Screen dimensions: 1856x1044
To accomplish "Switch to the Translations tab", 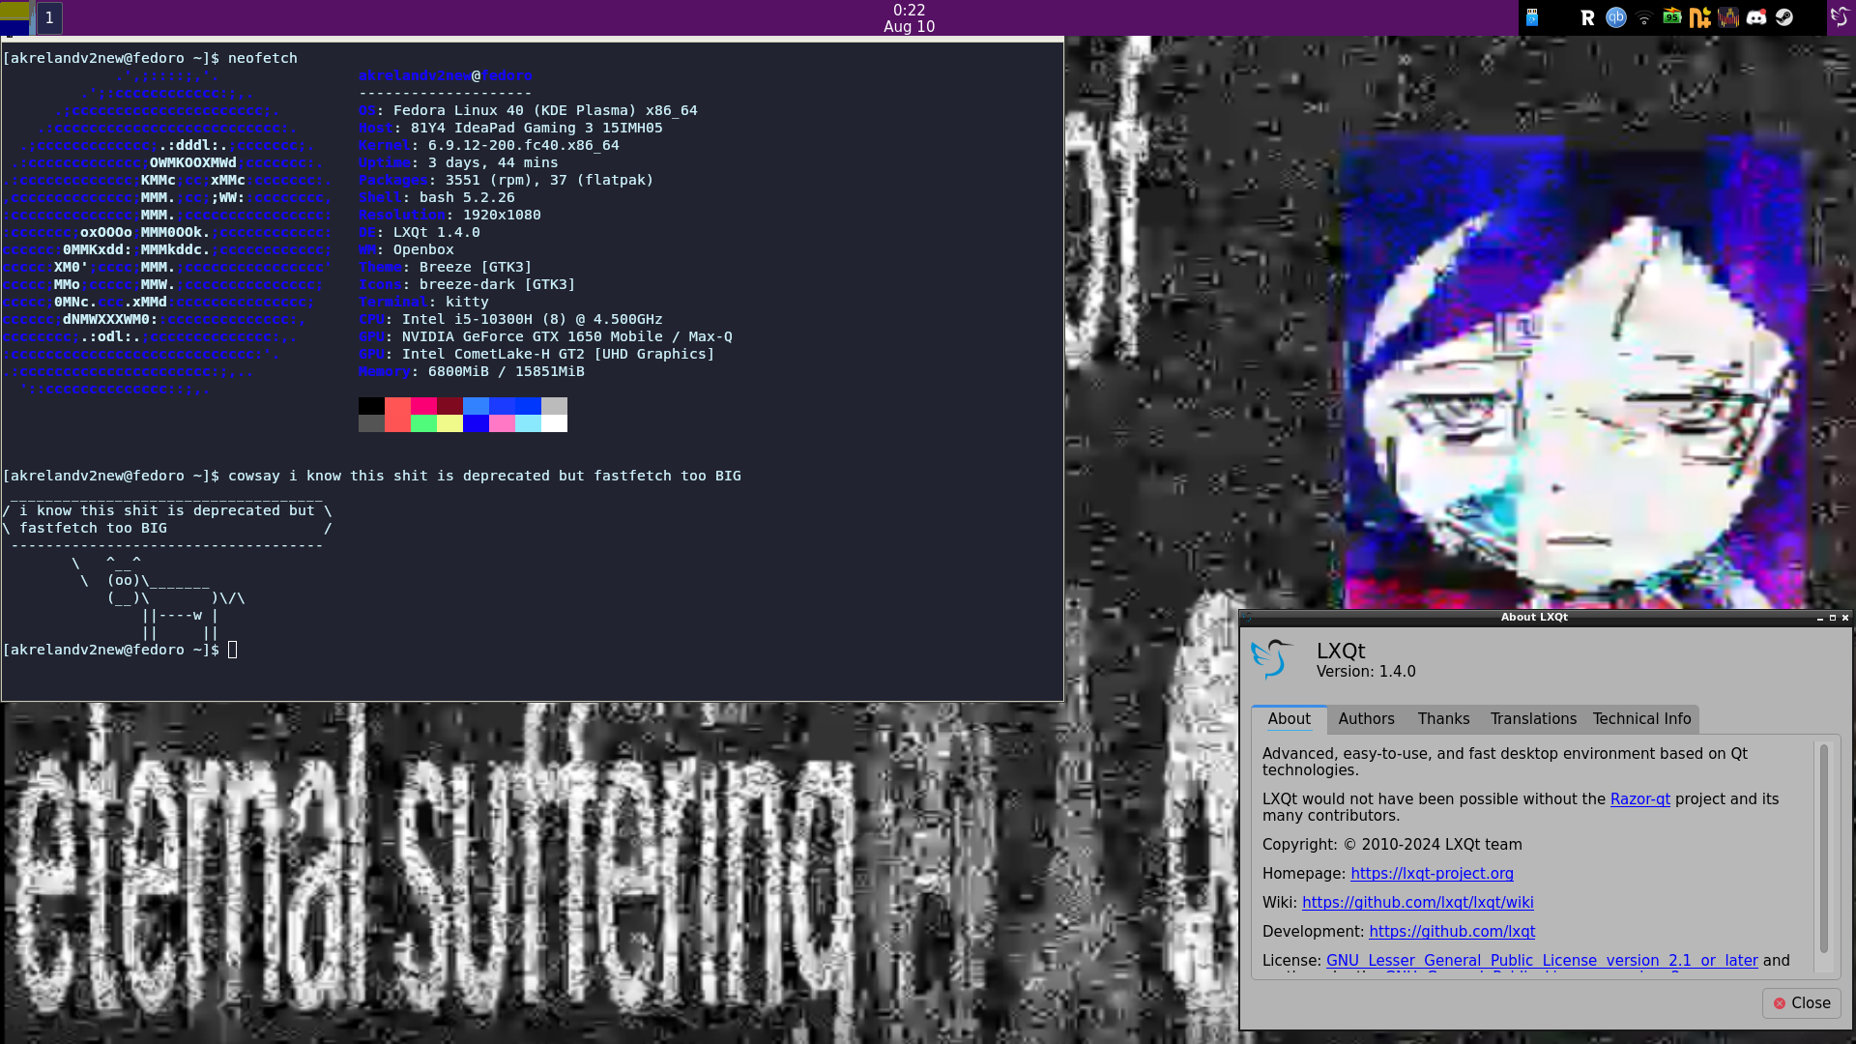I will pyautogui.click(x=1533, y=719).
